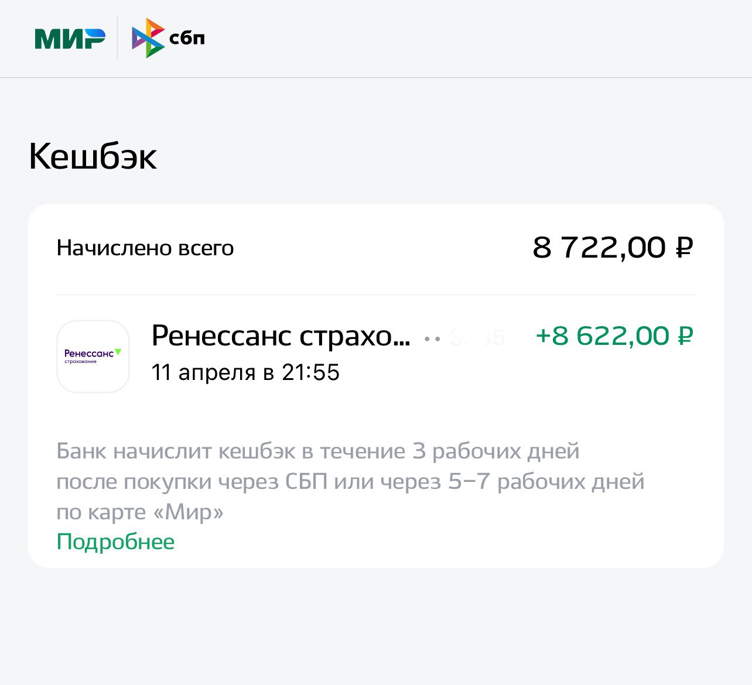Click the «сбп» lettering beside the logo
752x685 pixels.
coord(187,39)
